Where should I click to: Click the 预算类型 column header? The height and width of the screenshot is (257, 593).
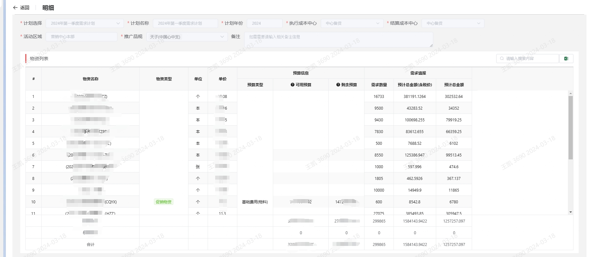[x=255, y=85]
